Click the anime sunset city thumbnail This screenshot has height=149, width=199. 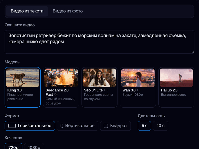pos(138,78)
